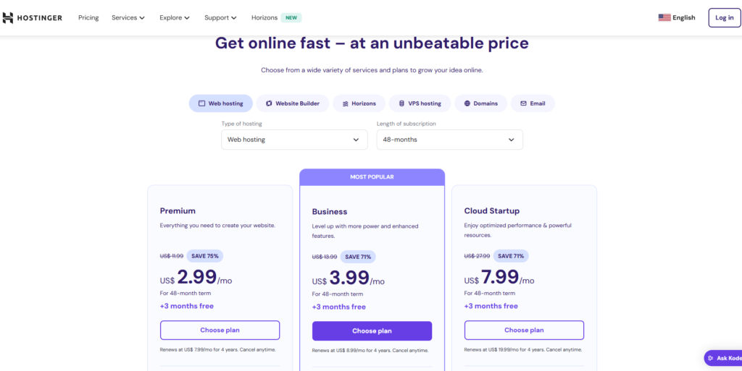Choose the Premium plan
This screenshot has width=742, height=371.
[220, 330]
